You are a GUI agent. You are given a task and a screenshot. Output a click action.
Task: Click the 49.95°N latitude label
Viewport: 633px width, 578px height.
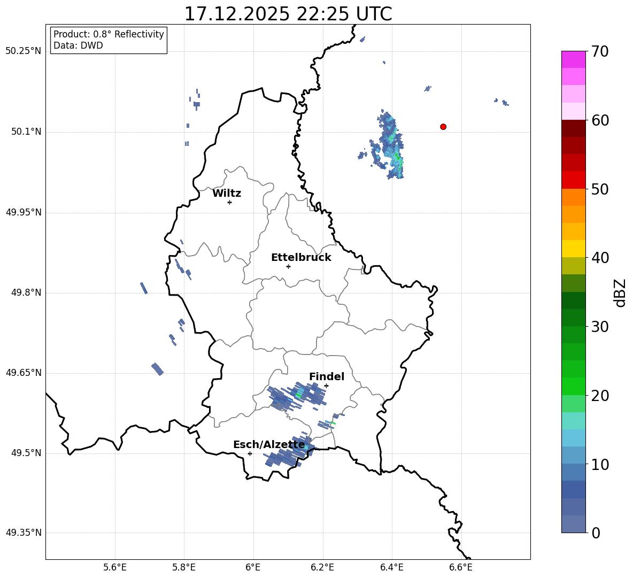tap(23, 212)
